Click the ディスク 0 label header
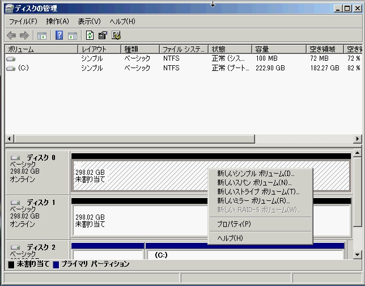Image resolution: width=365 pixels, height=286 pixels. tap(41, 158)
